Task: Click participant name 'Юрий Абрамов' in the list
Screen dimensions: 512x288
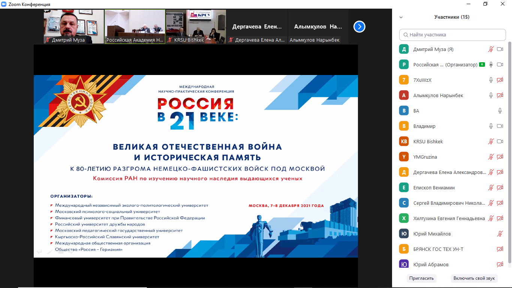Action: pyautogui.click(x=431, y=265)
